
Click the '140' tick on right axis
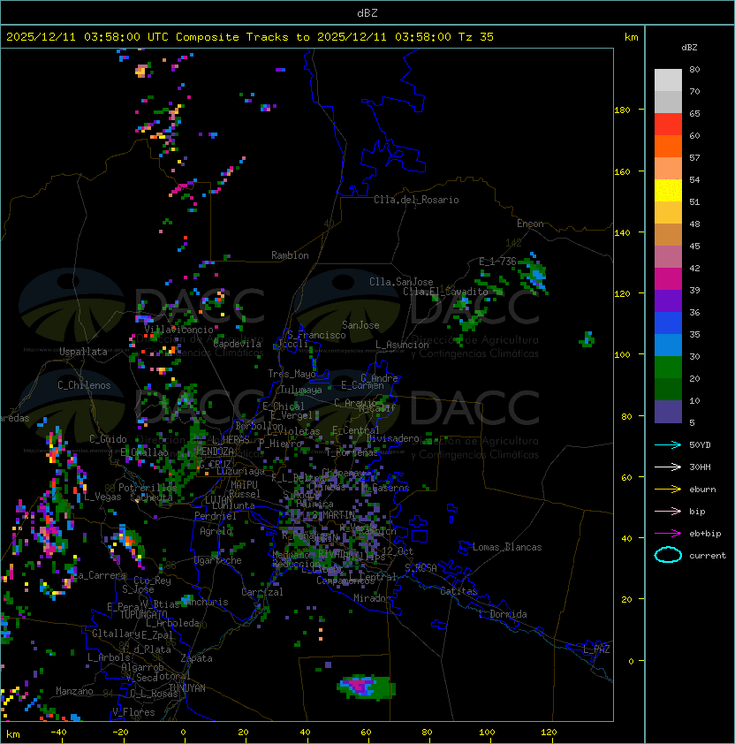(x=622, y=232)
